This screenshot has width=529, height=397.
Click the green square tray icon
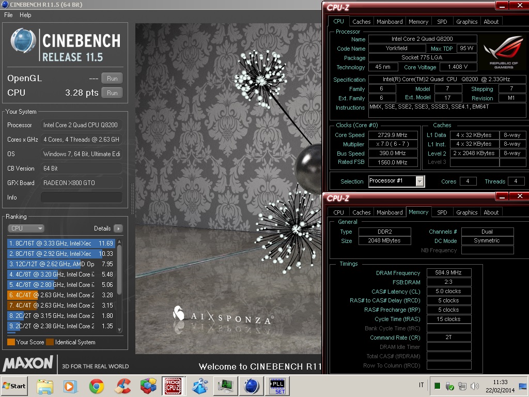pos(437,386)
